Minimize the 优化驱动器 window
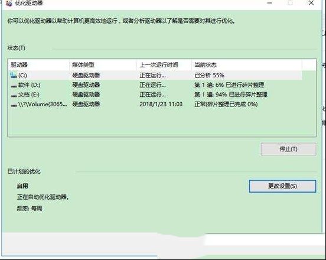The width and height of the screenshot is (326, 260). (x=270, y=3)
